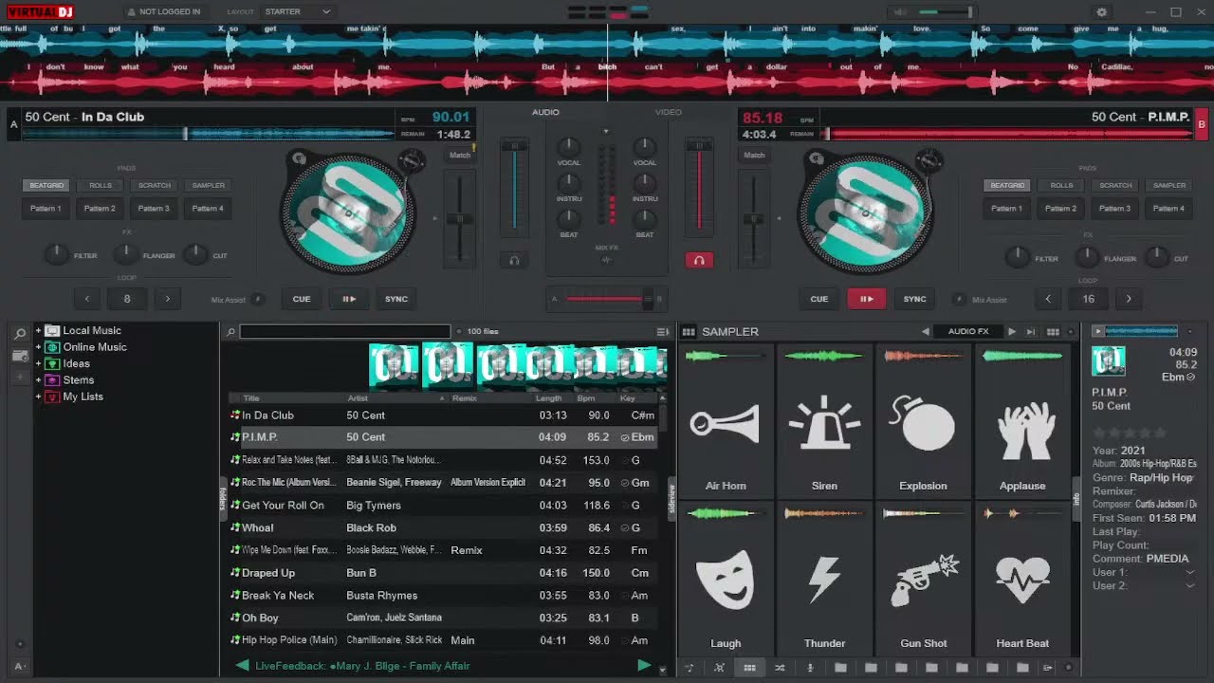Play the preview in the info panel

click(x=1098, y=331)
